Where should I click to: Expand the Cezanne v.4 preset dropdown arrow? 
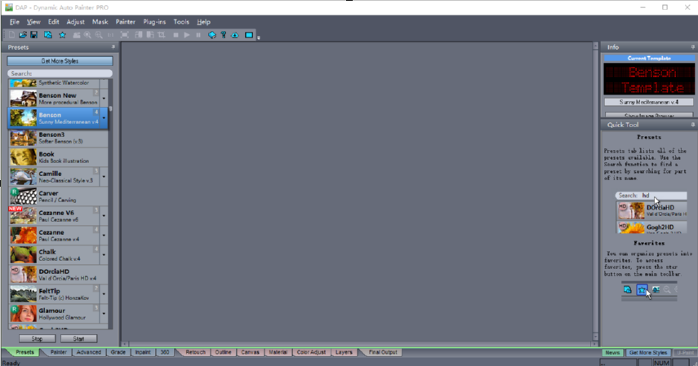[104, 236]
